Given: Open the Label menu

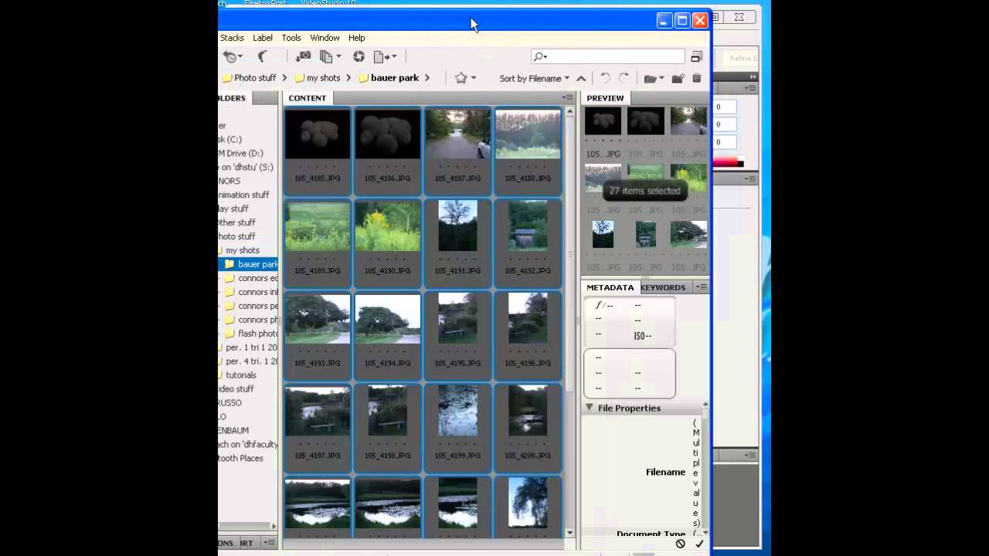Looking at the screenshot, I should pos(263,38).
